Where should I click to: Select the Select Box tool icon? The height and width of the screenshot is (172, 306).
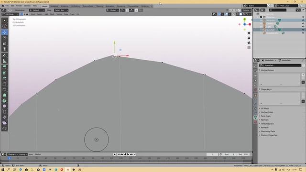(x=4, y=20)
